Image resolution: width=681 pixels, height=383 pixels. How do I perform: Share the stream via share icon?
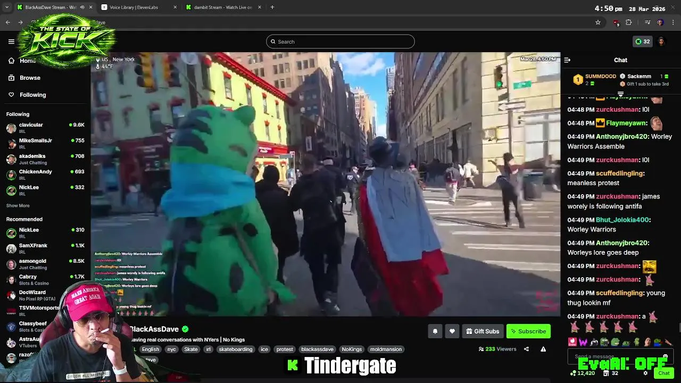[x=526, y=349]
